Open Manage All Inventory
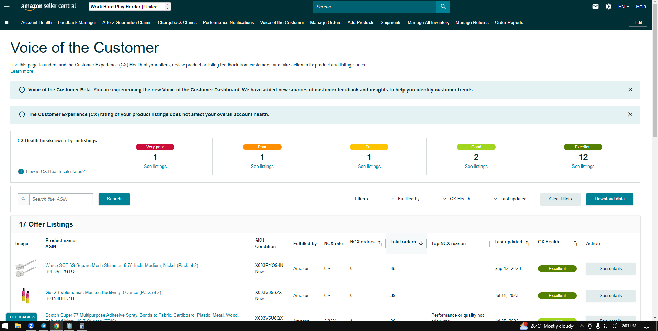Image resolution: width=658 pixels, height=331 pixels. [x=428, y=23]
